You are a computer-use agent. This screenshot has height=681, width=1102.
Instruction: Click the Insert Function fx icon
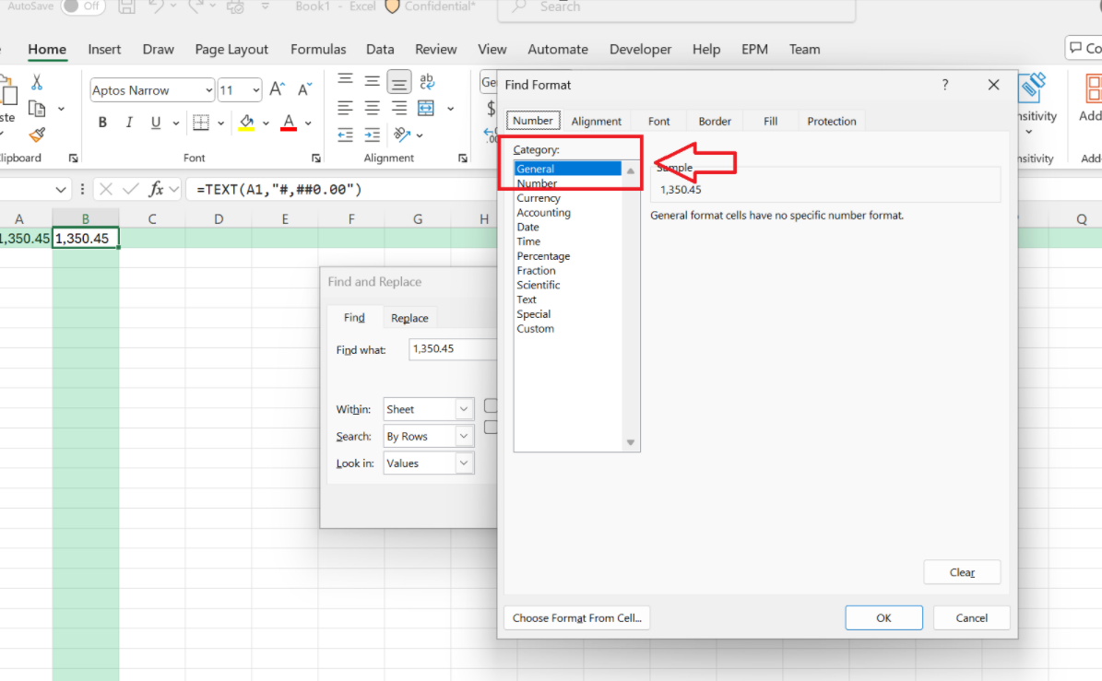pyautogui.click(x=156, y=189)
